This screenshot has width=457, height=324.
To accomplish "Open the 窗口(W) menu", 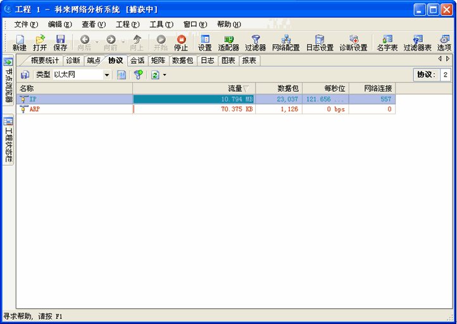I will [x=196, y=25].
